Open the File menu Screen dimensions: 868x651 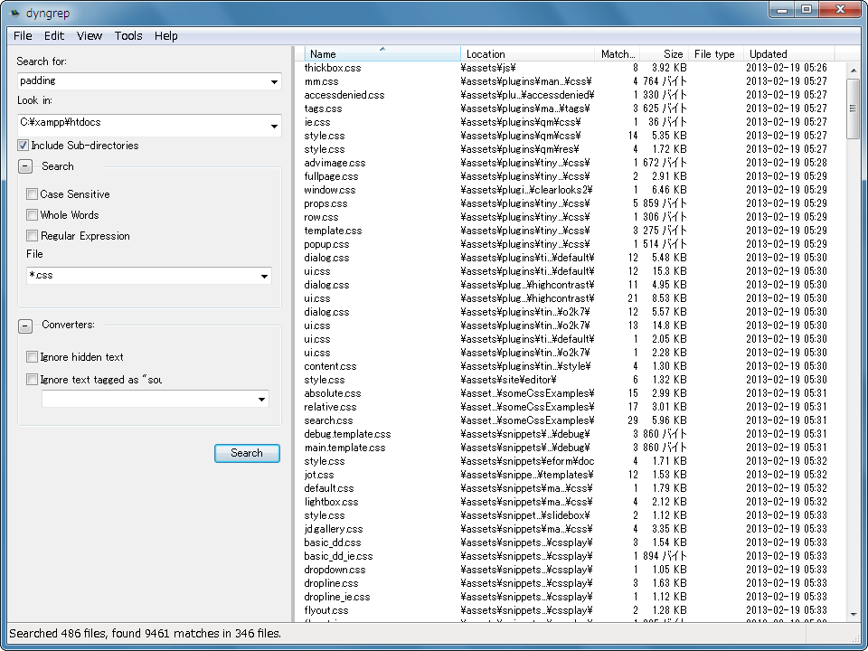(23, 36)
